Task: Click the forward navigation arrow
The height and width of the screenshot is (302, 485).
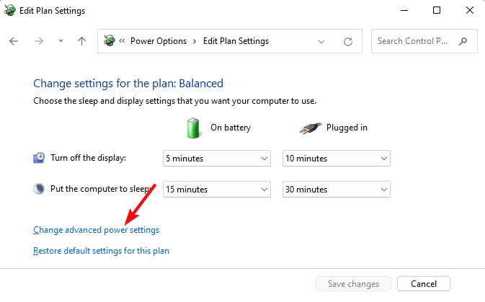Action: point(39,41)
